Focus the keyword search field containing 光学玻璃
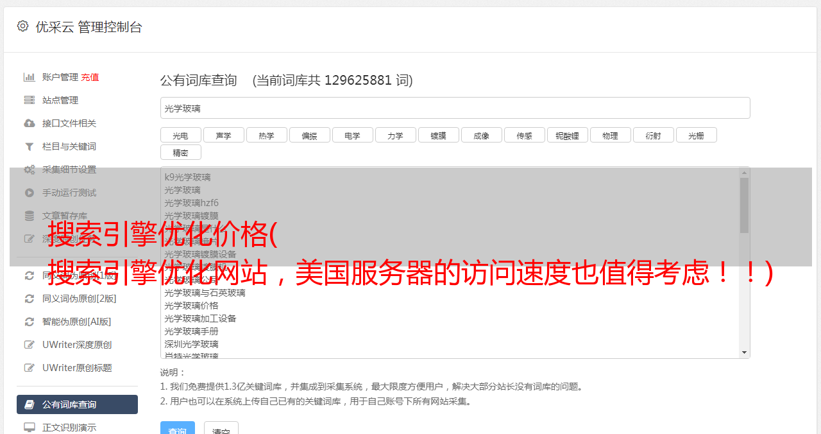821x434 pixels. (455, 108)
